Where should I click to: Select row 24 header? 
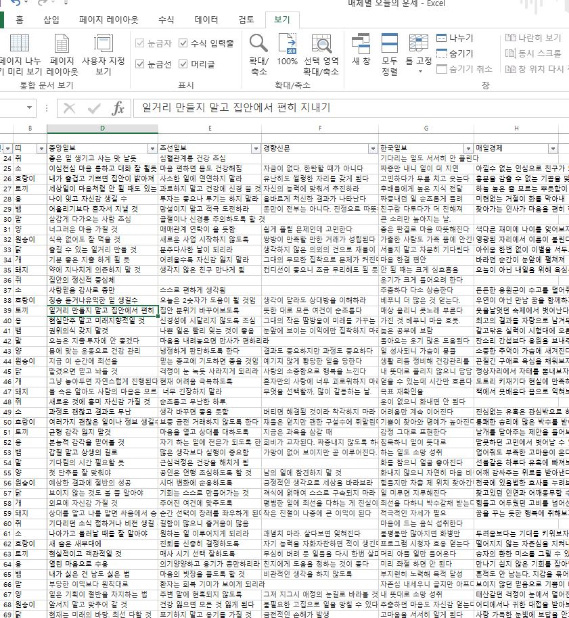tap(7, 158)
